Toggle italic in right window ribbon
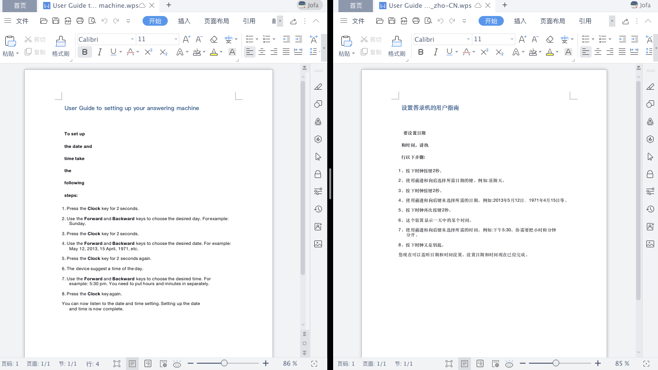 click(x=435, y=52)
